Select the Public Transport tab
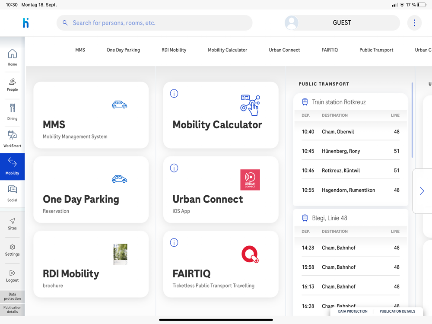Viewport: 432px width, 324px height. pyautogui.click(x=376, y=50)
